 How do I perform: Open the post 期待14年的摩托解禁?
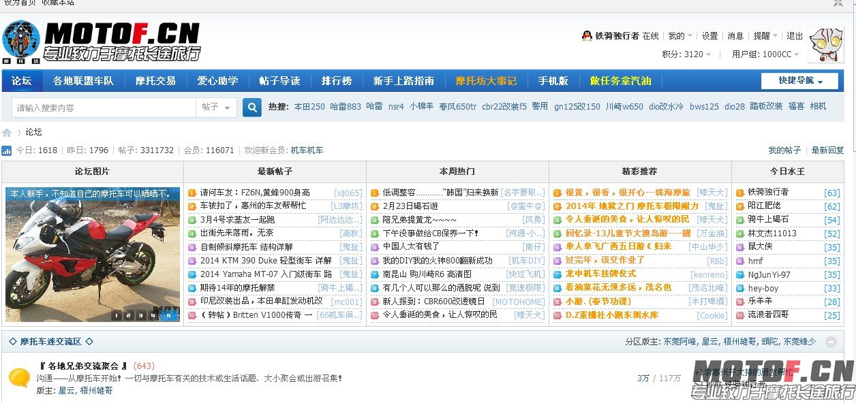pos(237,288)
